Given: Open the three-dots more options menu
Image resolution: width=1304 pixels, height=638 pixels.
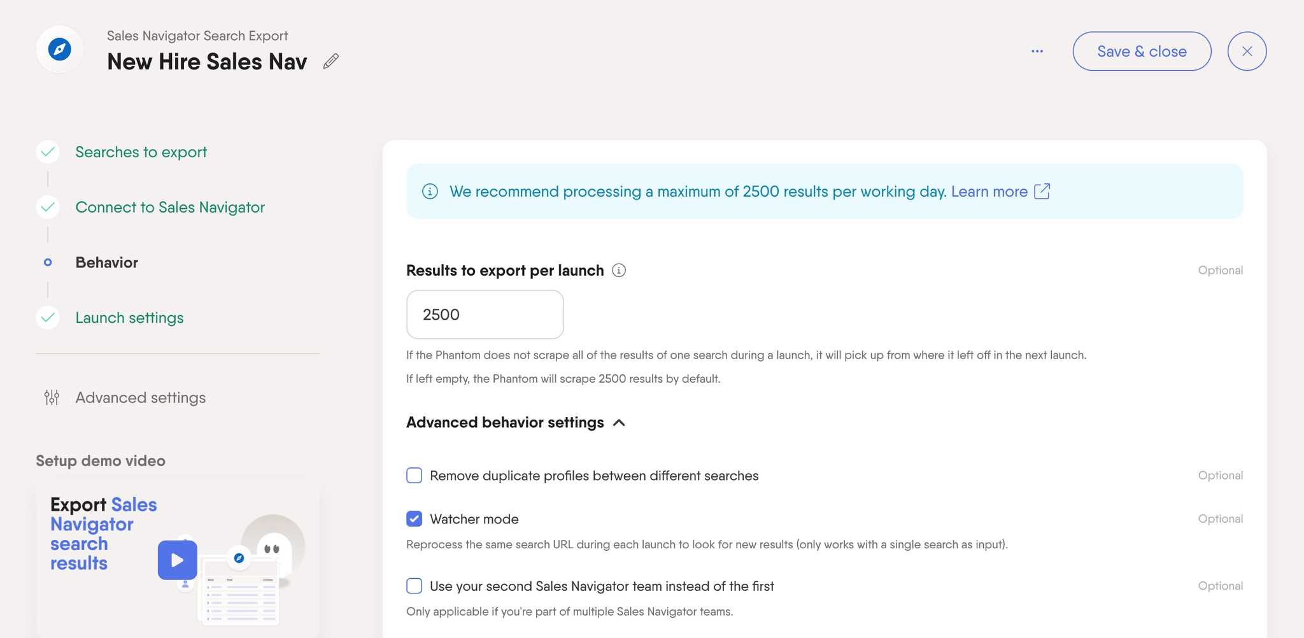Looking at the screenshot, I should click(x=1037, y=51).
